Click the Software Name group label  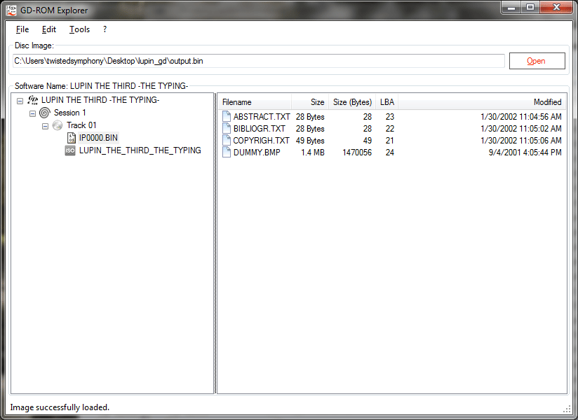102,86
